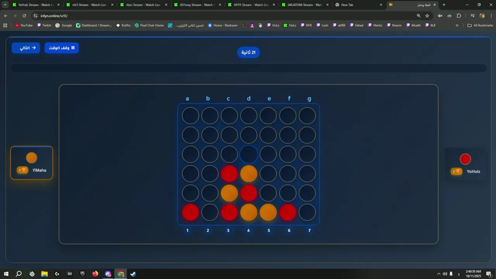Click the red disc in bottom row column a
The height and width of the screenshot is (279, 496).
click(x=191, y=212)
